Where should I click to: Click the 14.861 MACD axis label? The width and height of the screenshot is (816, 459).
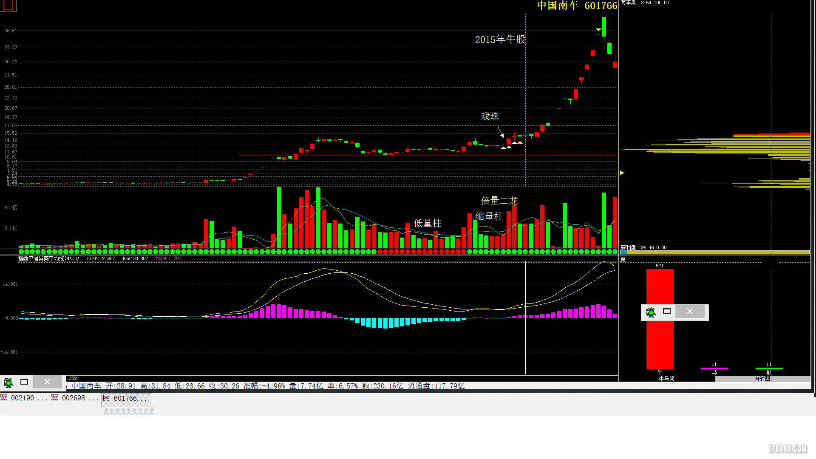point(10,284)
